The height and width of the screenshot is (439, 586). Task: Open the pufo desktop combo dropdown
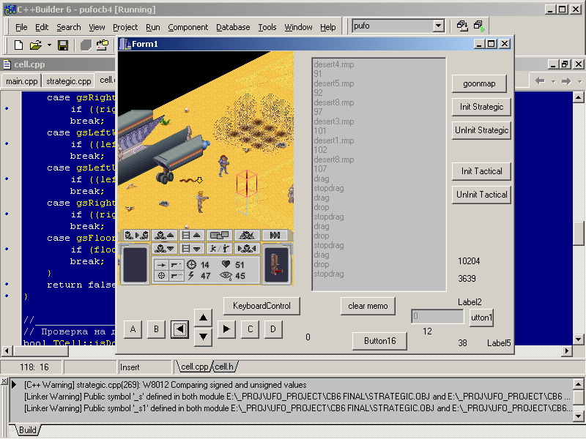(438, 26)
